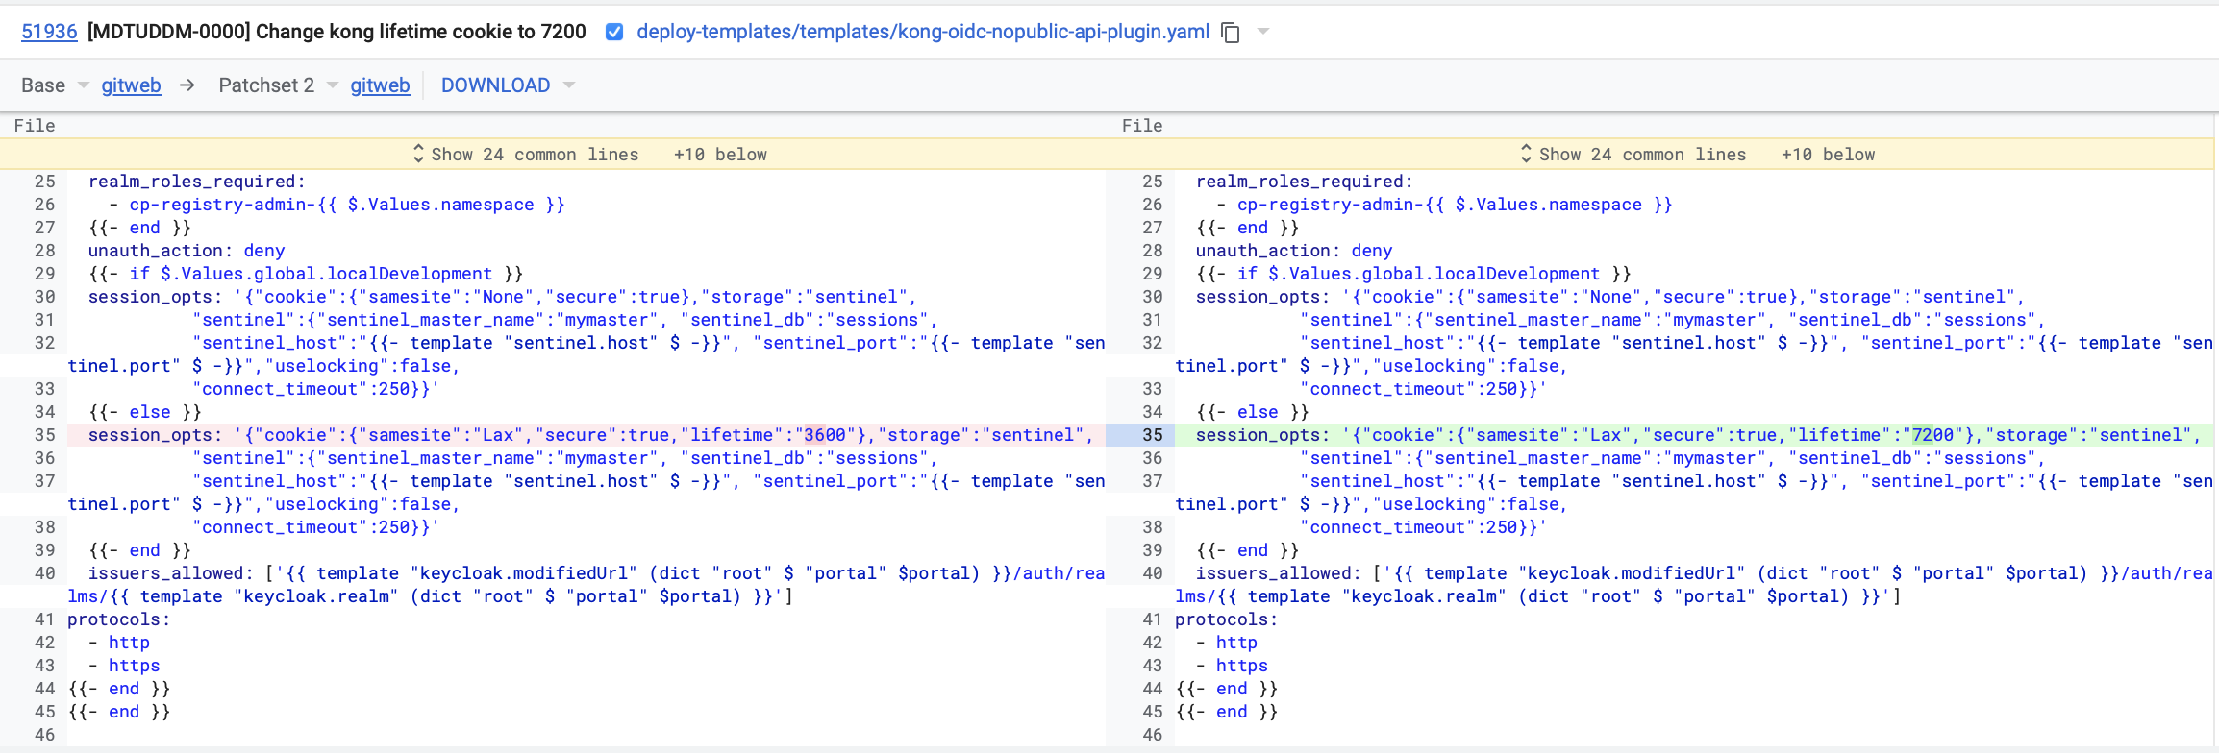The height and width of the screenshot is (753, 2219).
Task: Click right File header label
Action: (x=1142, y=126)
